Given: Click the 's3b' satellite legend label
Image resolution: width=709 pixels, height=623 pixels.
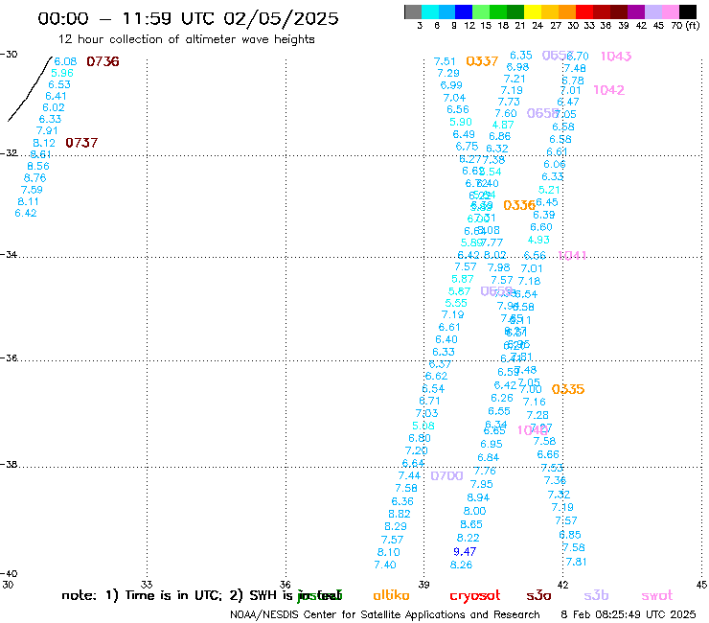Looking at the screenshot, I should [x=596, y=595].
